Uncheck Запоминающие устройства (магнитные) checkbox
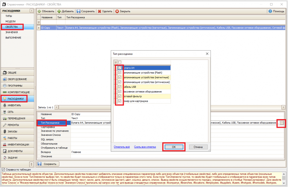288x187 pixels. coord(120,77)
